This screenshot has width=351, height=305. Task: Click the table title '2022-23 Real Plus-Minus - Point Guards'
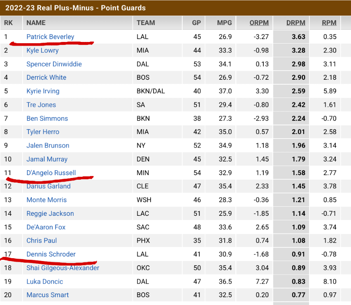[x=75, y=8]
